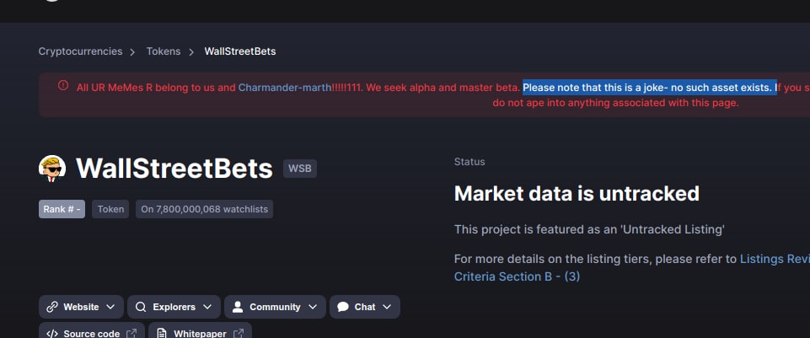The image size is (810, 338).
Task: Click the WallStreetBets title heading
Action: coord(174,169)
